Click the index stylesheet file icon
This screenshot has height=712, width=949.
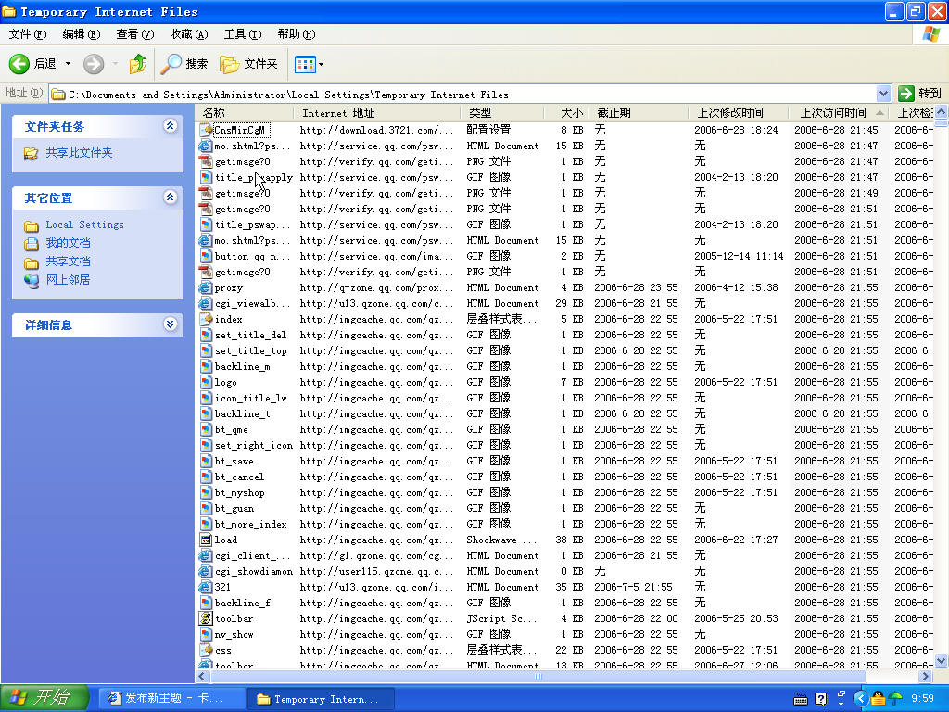206,319
